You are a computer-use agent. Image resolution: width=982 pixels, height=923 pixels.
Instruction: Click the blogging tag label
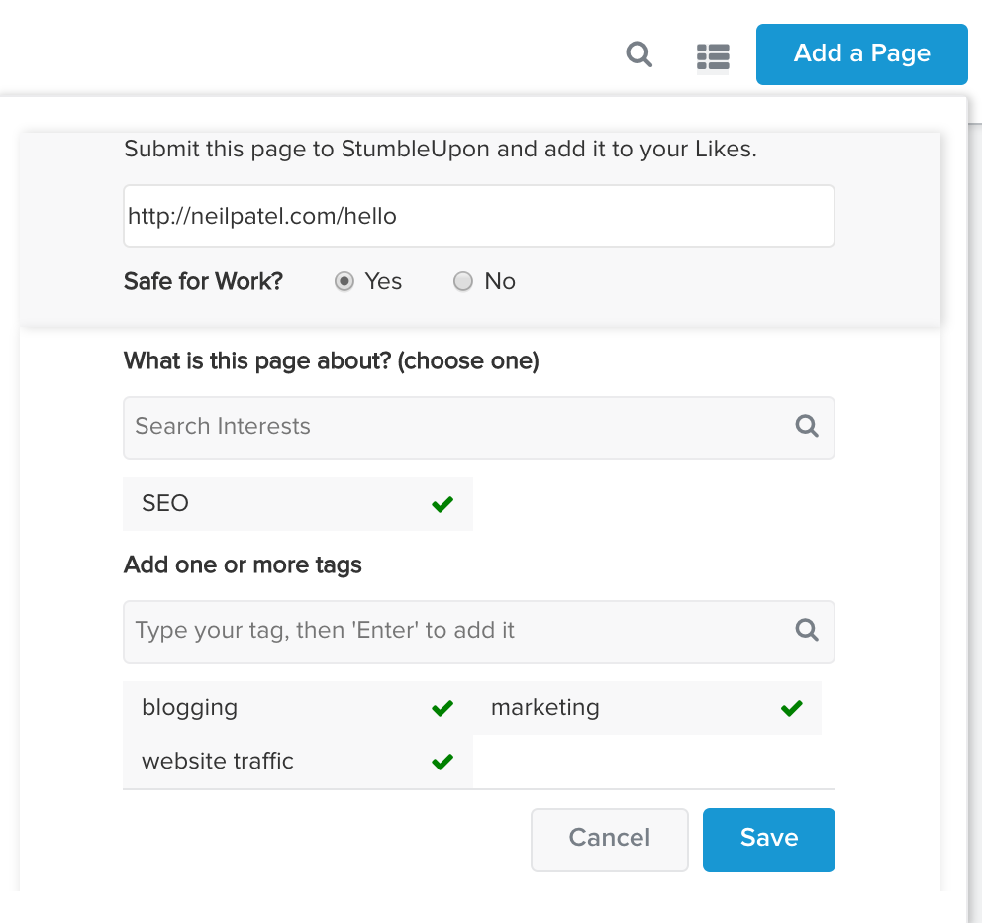pyautogui.click(x=190, y=707)
